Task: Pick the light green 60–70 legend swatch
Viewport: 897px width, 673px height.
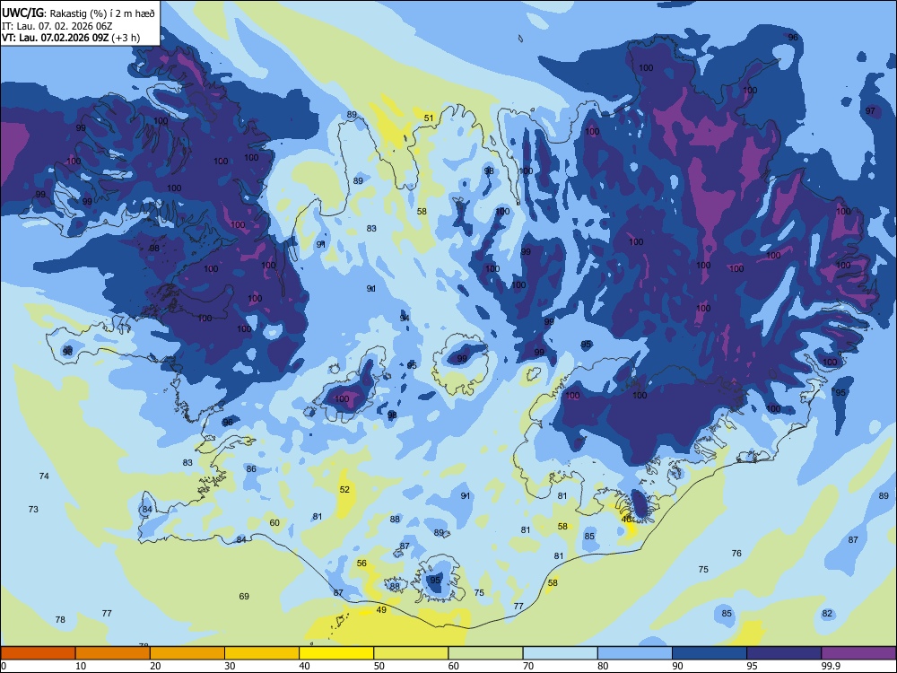Action: pos(485,653)
